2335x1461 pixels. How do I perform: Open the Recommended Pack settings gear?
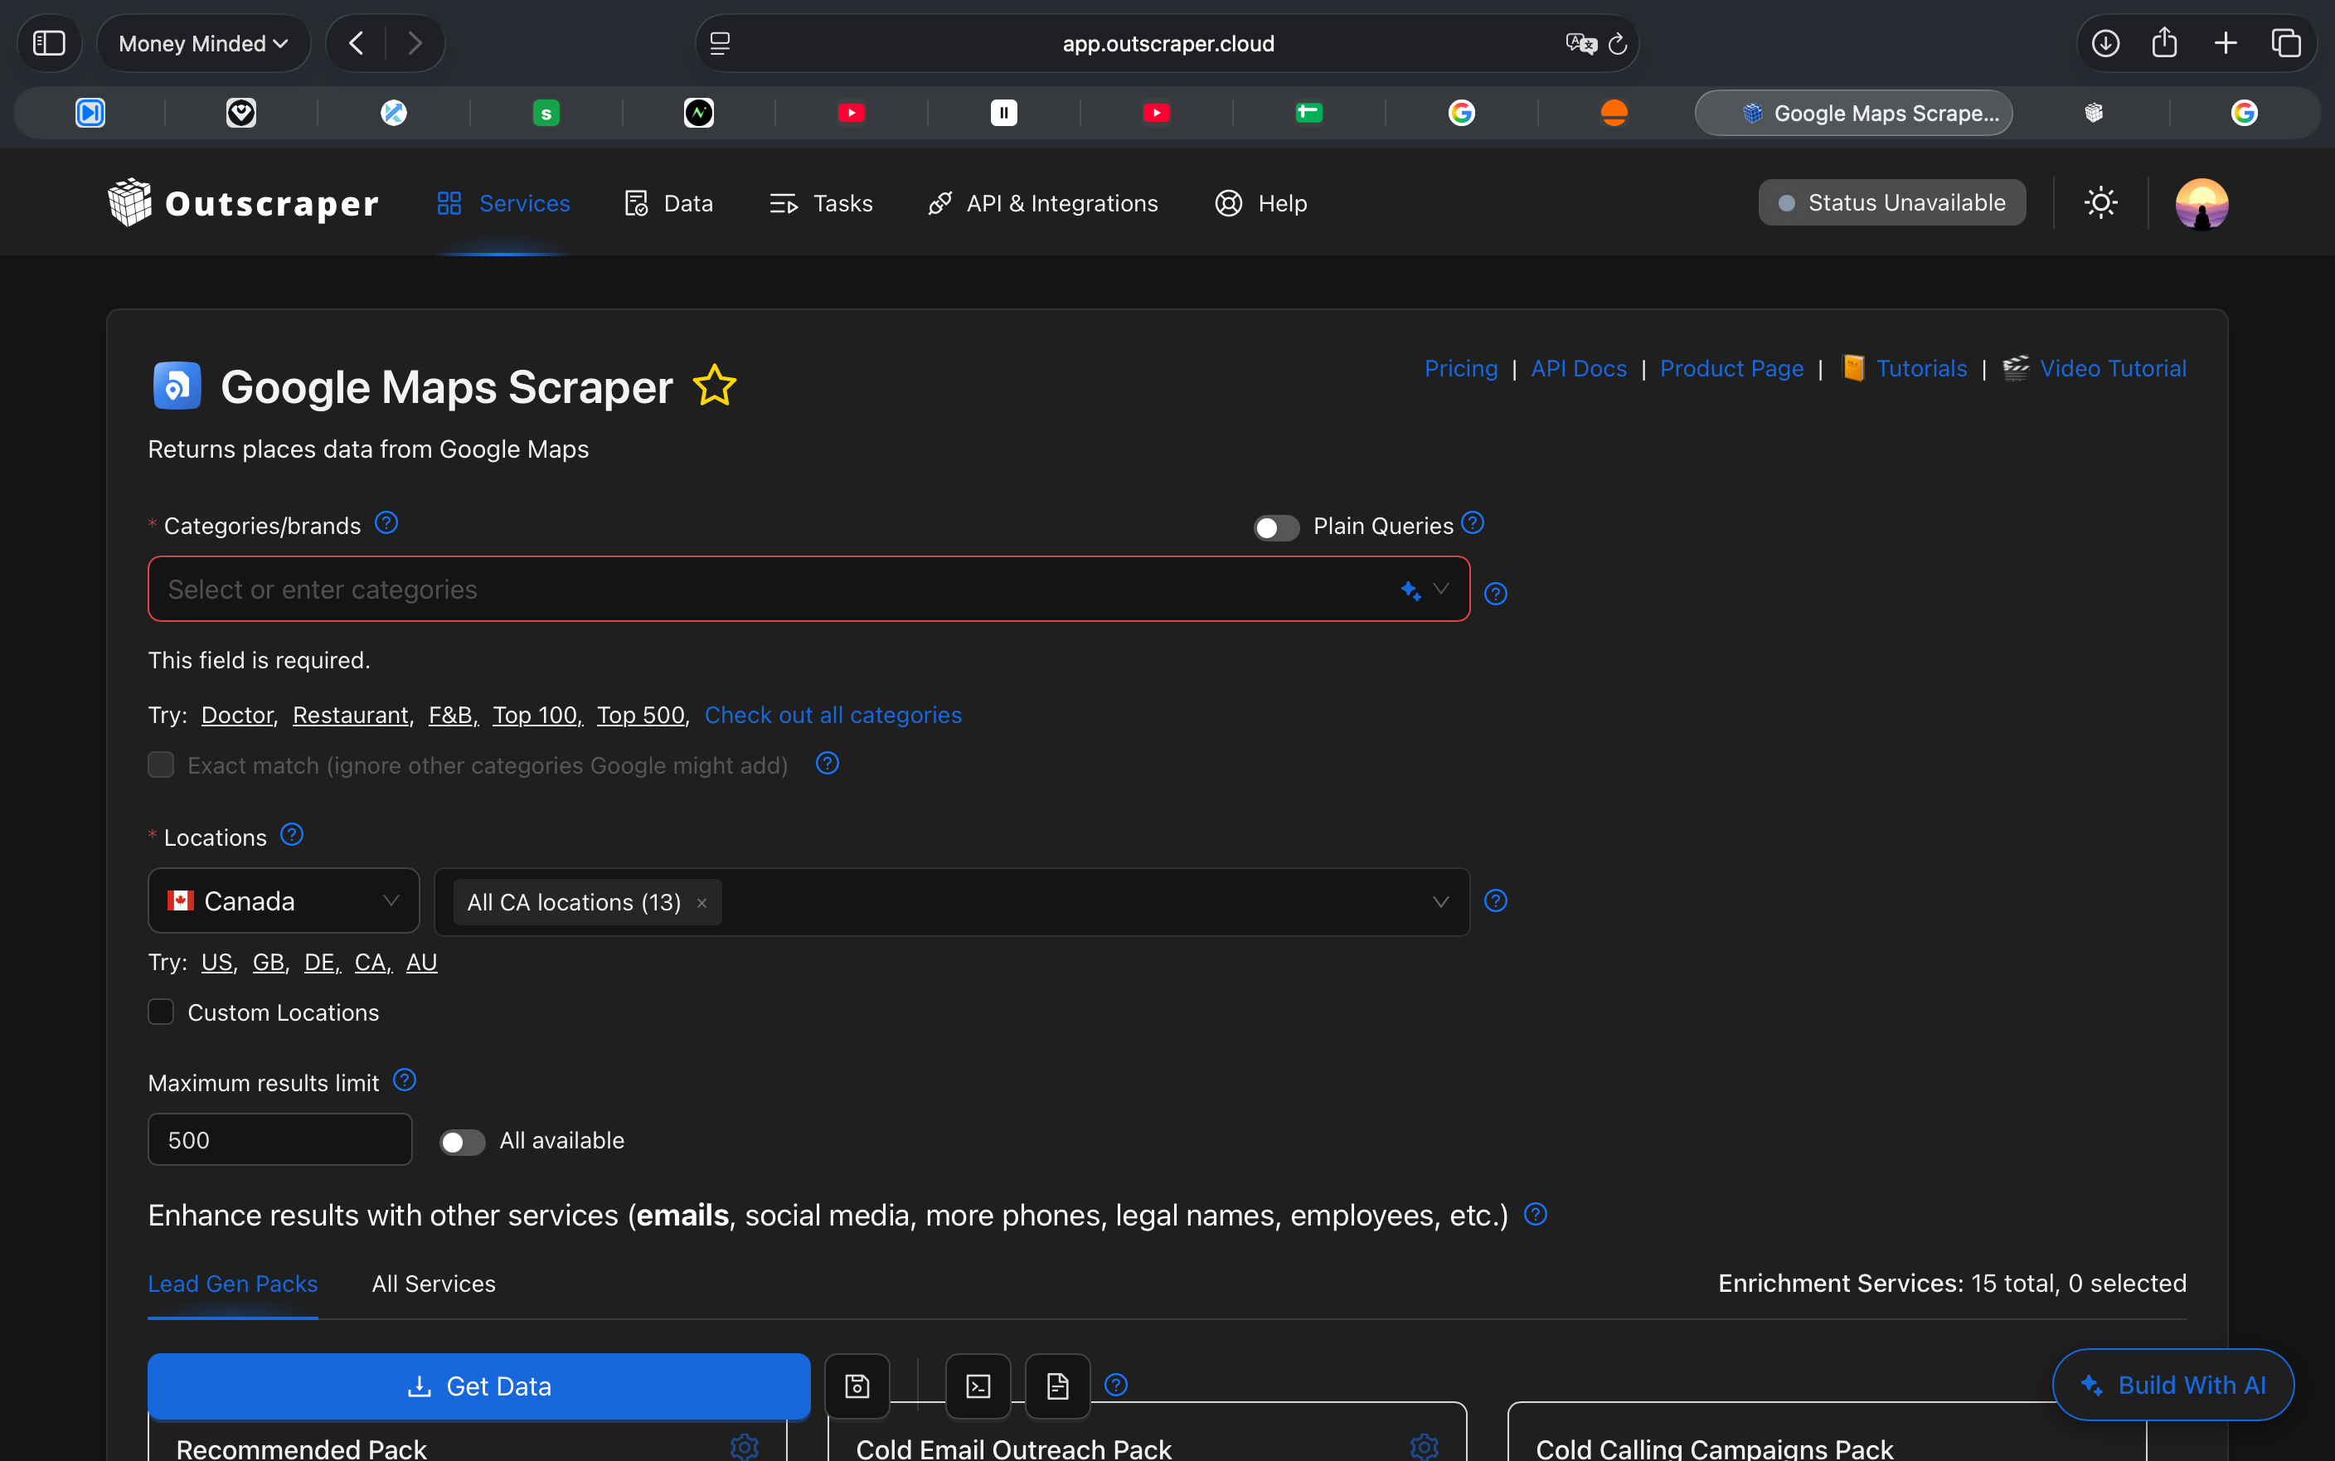[744, 1447]
